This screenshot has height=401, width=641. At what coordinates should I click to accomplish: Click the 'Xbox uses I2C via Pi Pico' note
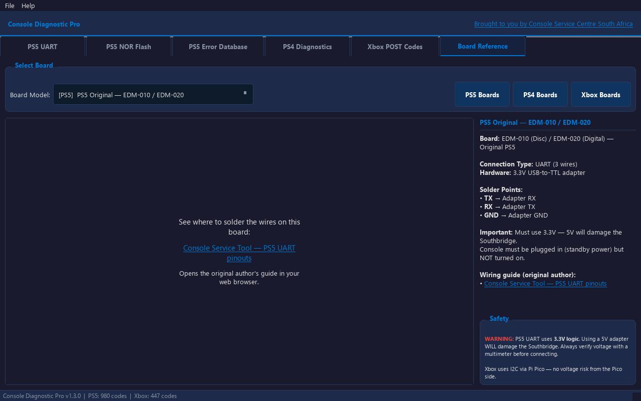[553, 372]
